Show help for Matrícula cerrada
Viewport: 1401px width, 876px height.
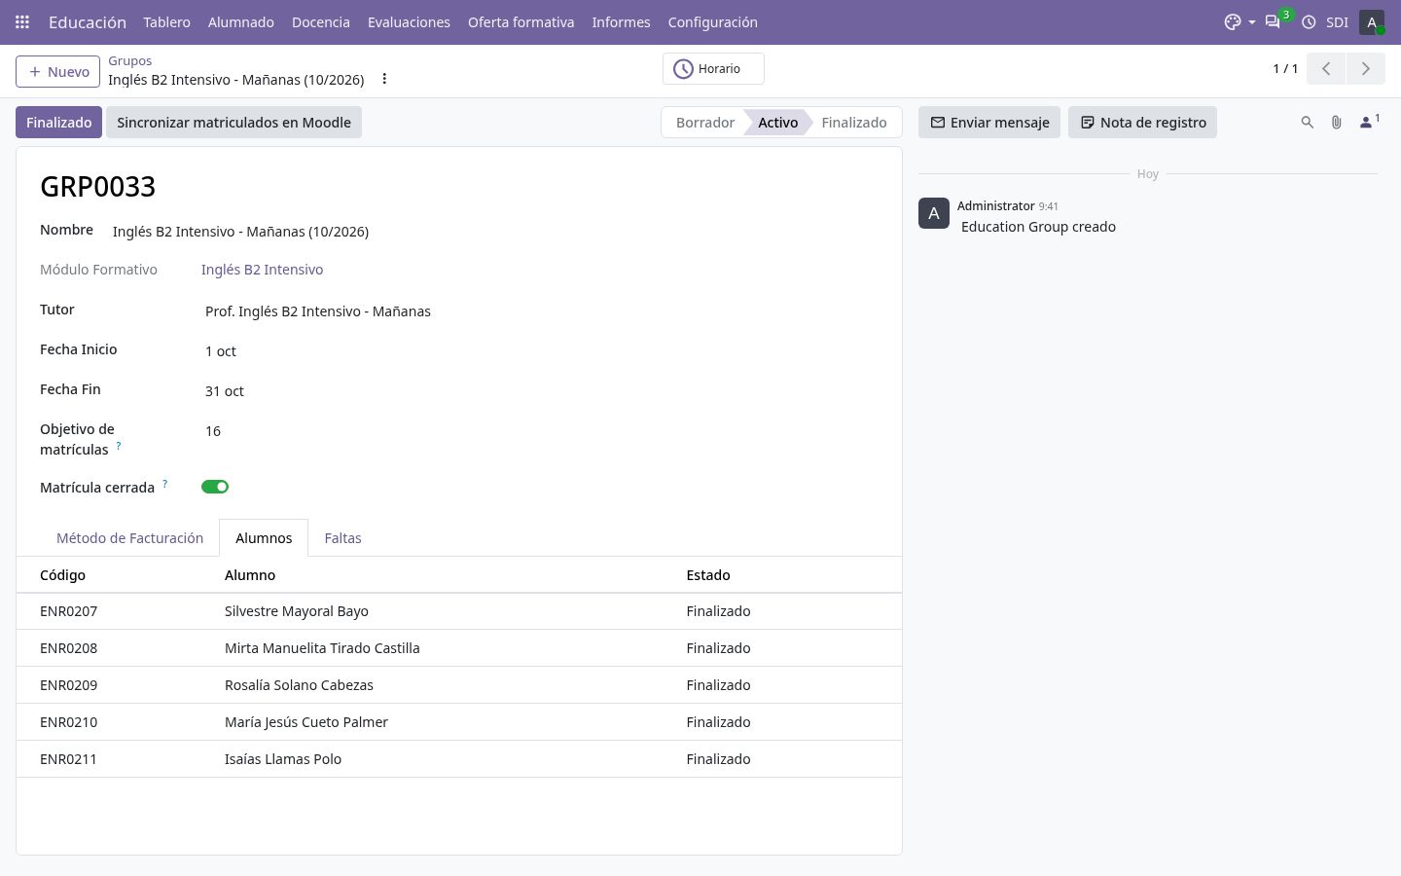pos(164,483)
